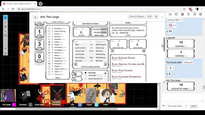Click Show to Players button
This screenshot has height=115, width=205.
[x=137, y=16]
